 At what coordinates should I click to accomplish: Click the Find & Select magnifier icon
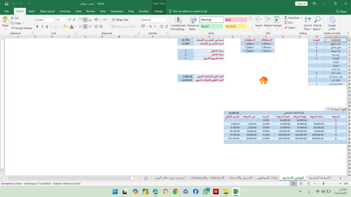(x=317, y=20)
